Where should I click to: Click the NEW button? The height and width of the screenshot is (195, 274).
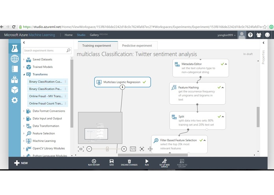(21, 163)
